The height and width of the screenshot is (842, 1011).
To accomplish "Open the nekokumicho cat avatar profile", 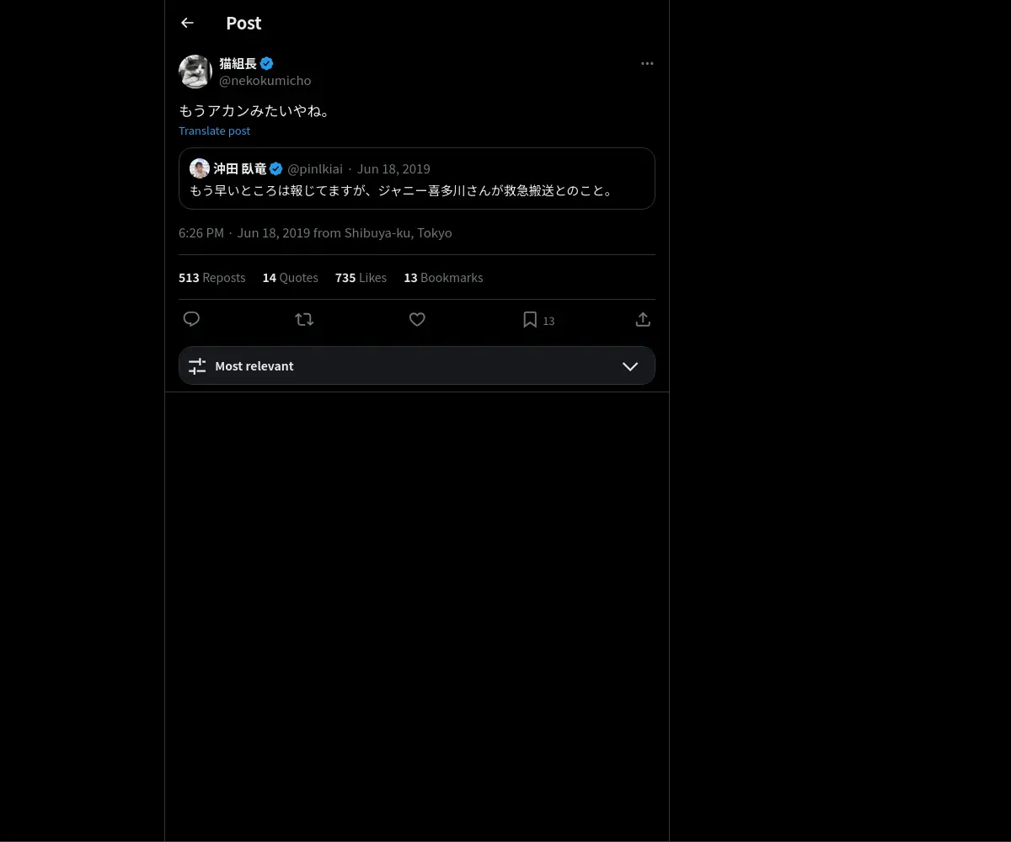I will (x=195, y=72).
